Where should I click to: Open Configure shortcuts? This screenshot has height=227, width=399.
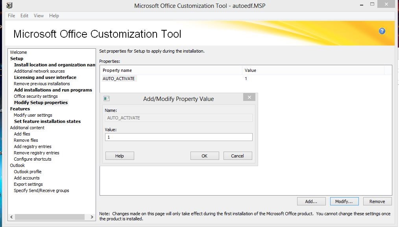point(33,159)
